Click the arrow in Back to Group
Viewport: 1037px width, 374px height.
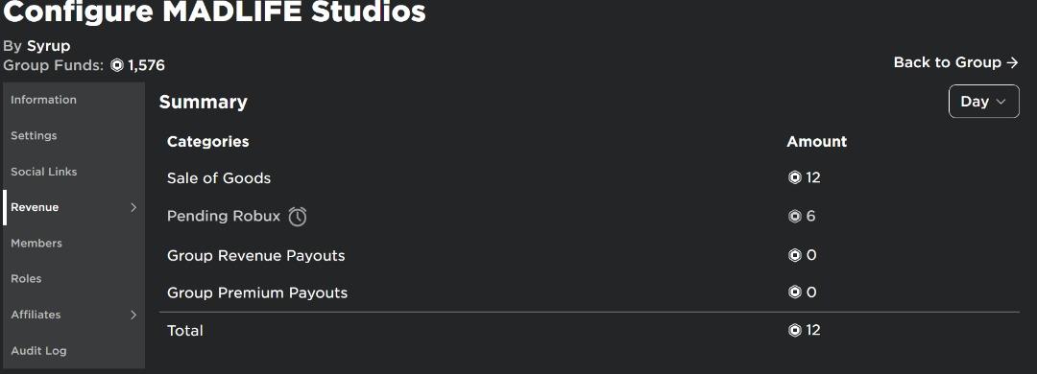pyautogui.click(x=1012, y=62)
